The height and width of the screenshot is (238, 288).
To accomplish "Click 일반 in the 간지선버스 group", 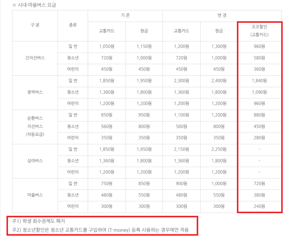I will (73, 46).
